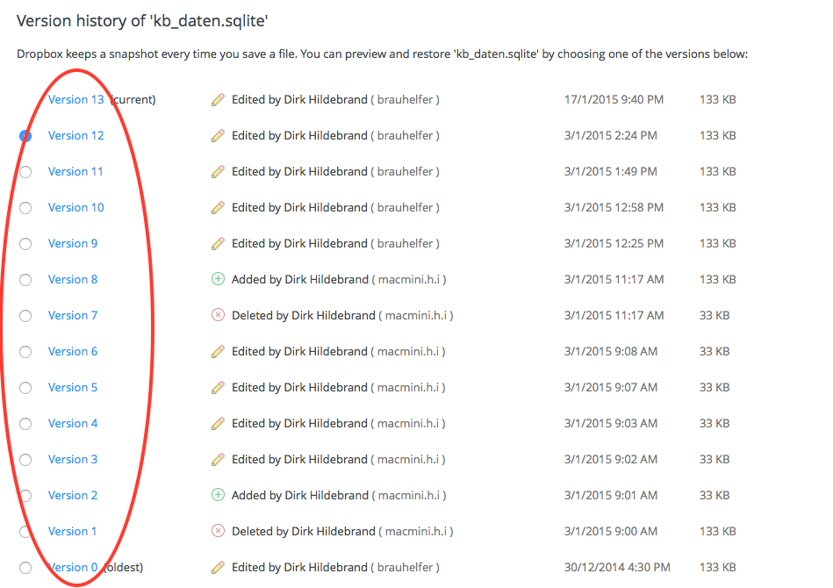
Task: Click the pencil icon for Version 0 oldest
Action: (219, 568)
